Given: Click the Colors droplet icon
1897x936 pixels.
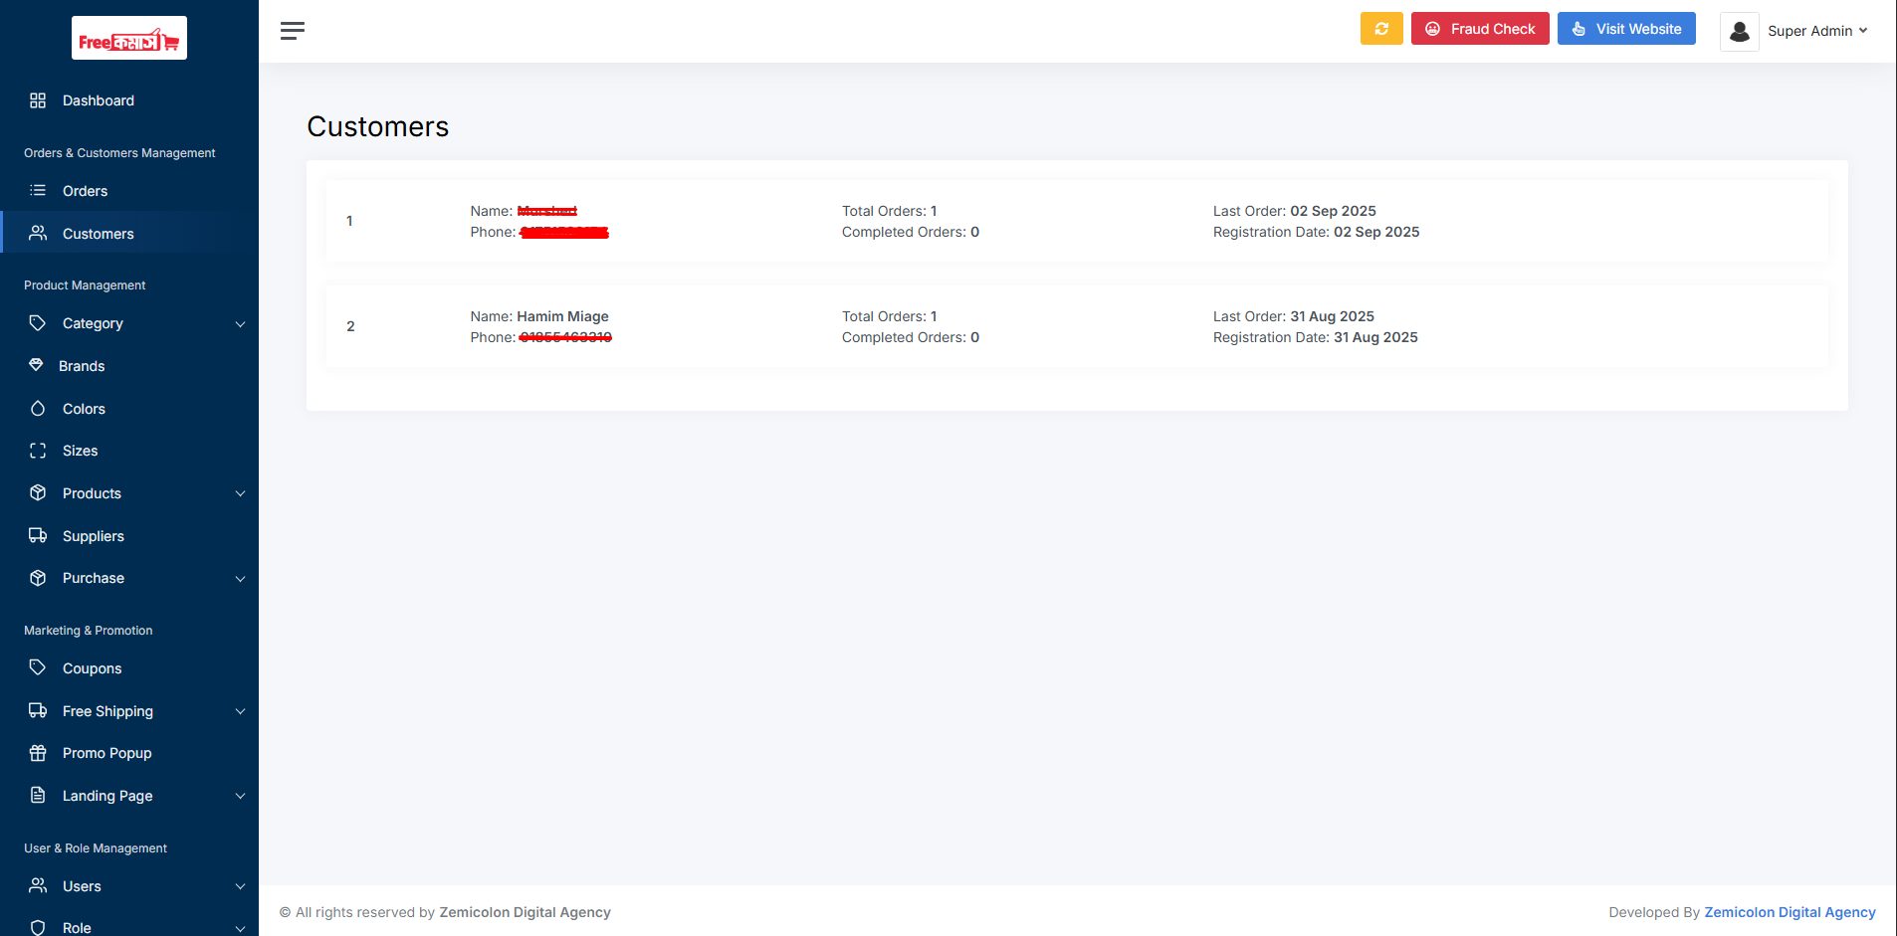Looking at the screenshot, I should [38, 409].
